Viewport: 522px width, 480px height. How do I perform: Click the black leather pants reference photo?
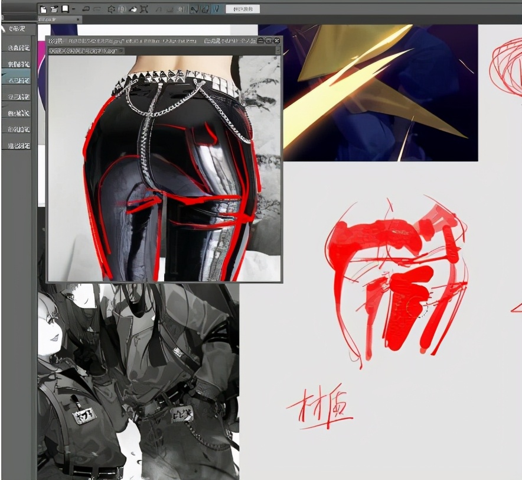pos(164,168)
